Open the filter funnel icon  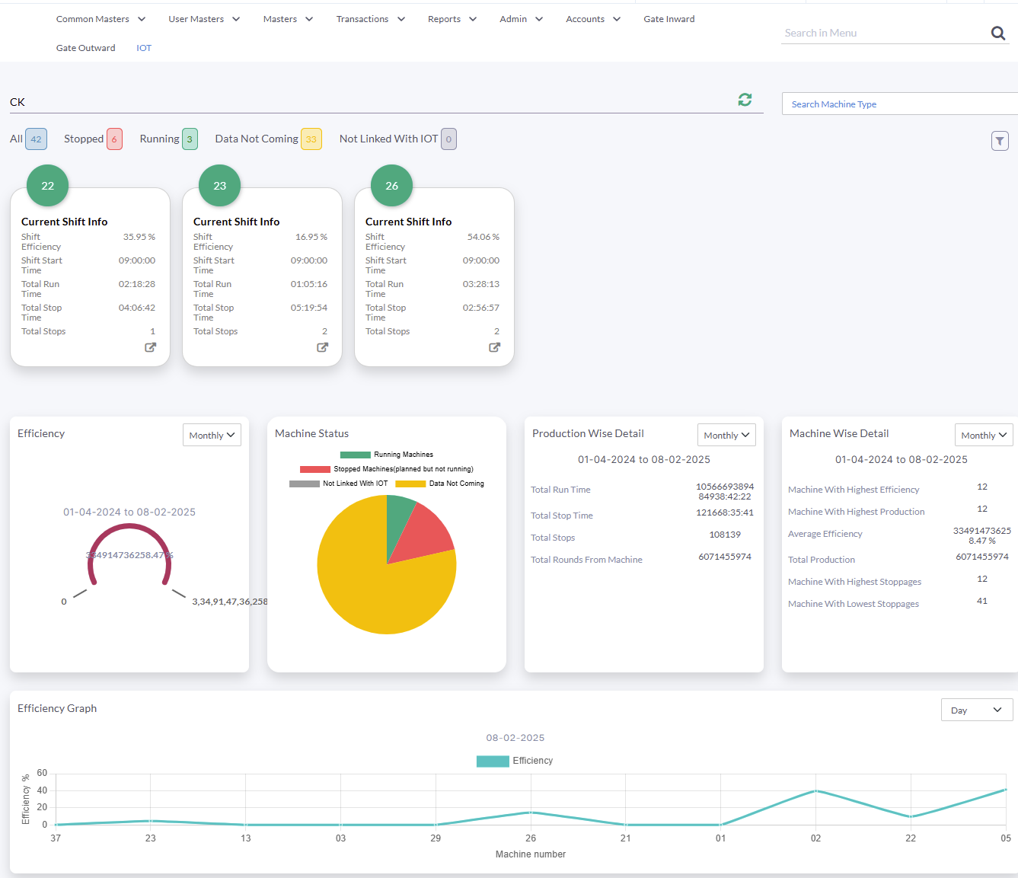click(1000, 141)
